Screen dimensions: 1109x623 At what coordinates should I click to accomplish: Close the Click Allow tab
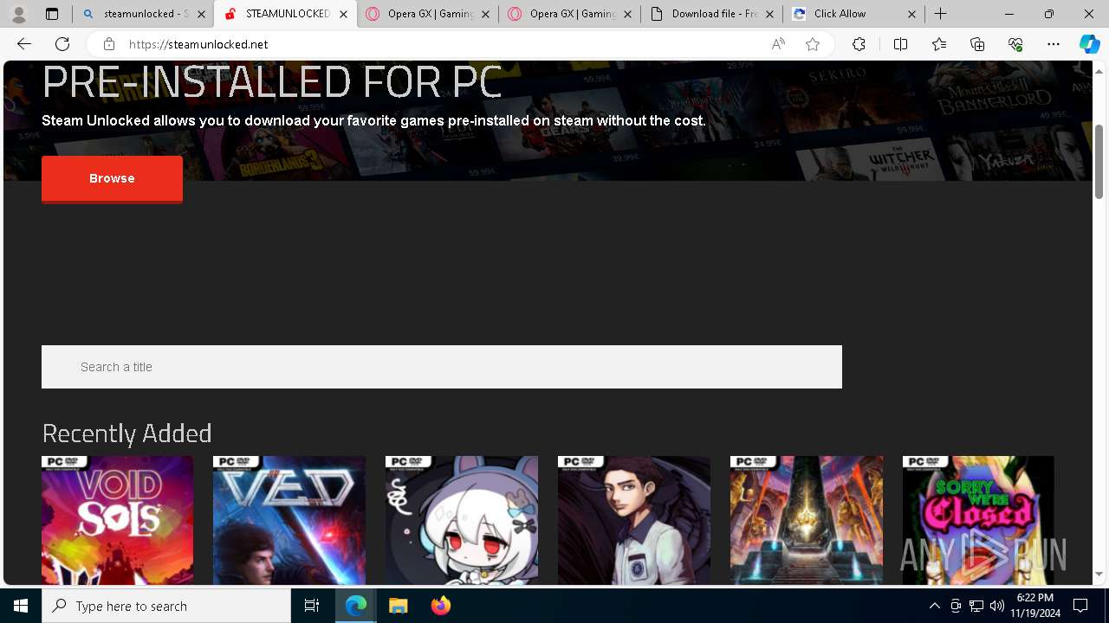(911, 14)
